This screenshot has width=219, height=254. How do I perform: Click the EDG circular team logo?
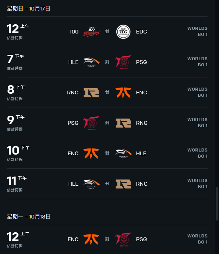pyautogui.click(x=123, y=32)
